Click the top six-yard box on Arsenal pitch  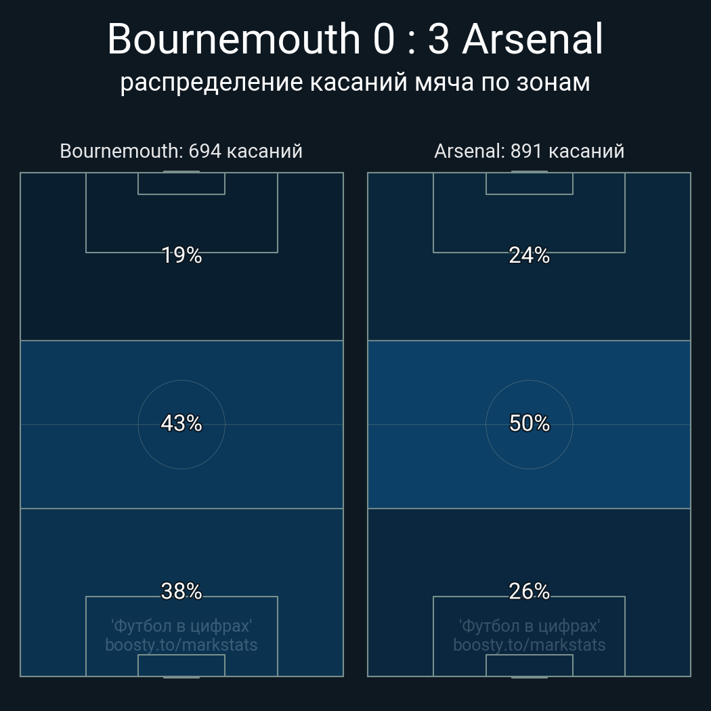point(529,184)
